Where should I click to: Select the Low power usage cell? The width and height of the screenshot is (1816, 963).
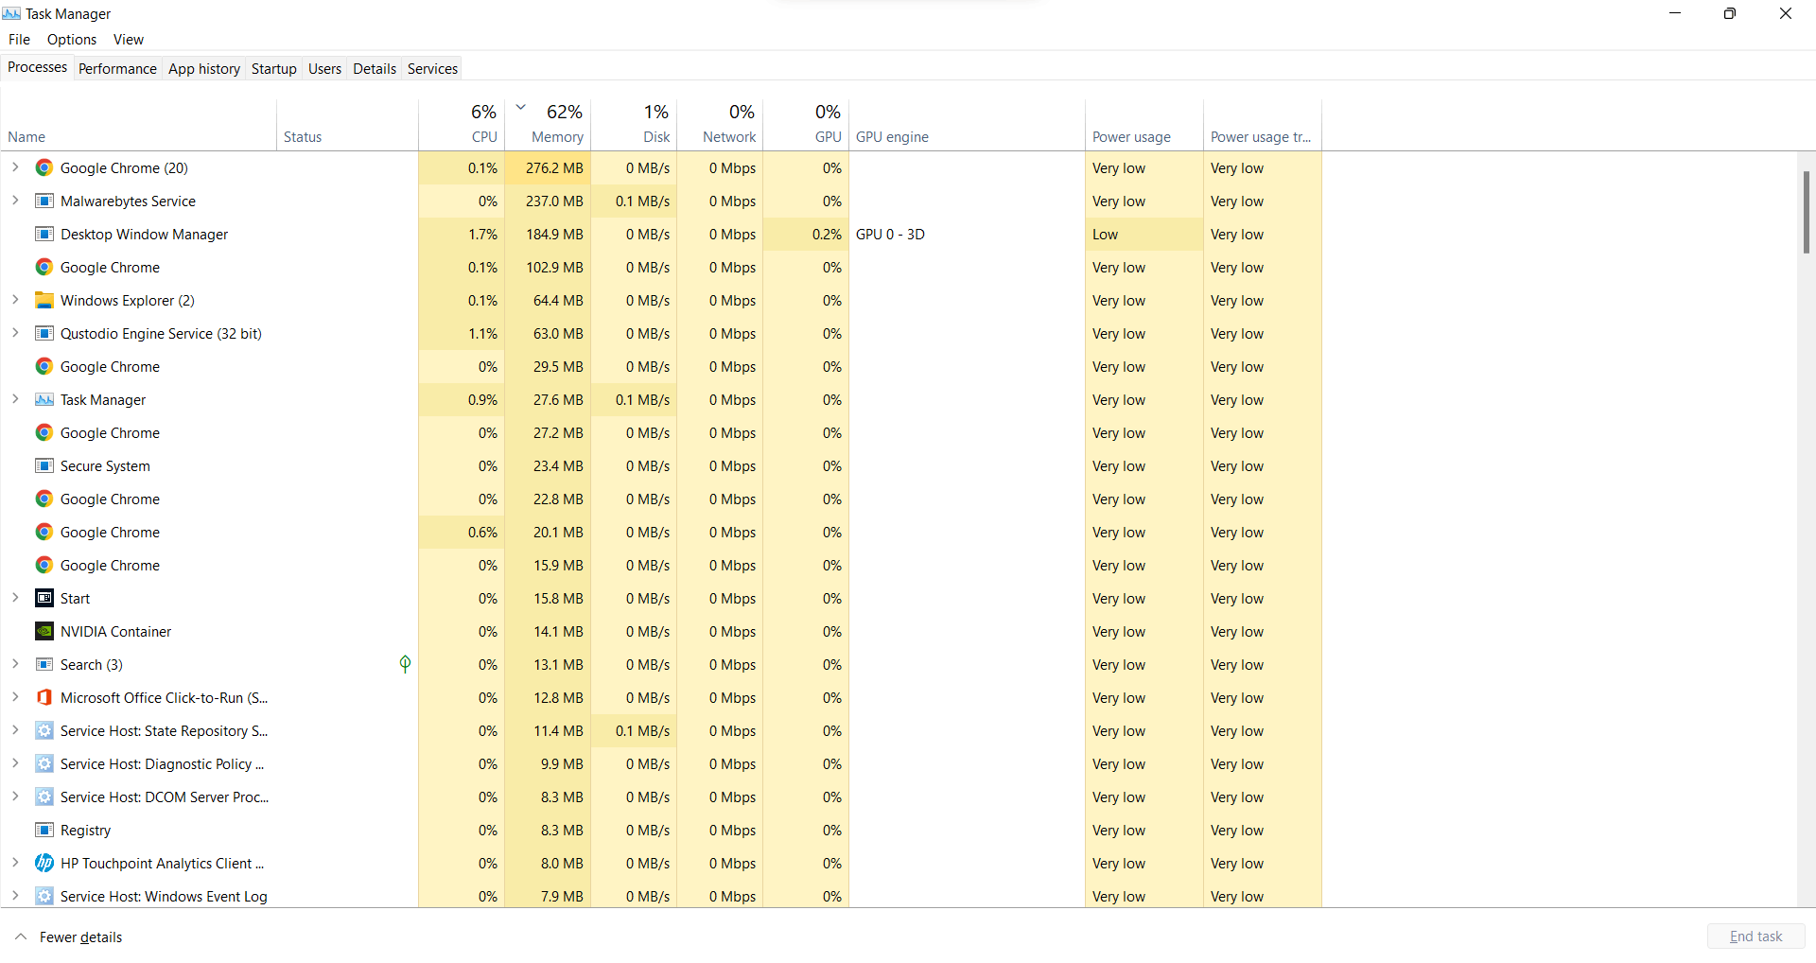coord(1144,235)
